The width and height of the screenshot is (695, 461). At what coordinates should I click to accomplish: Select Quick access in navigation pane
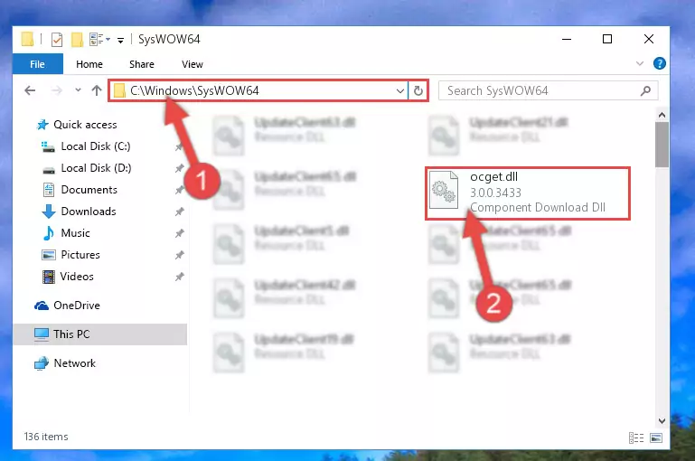point(85,125)
